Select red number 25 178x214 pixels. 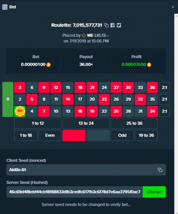(116, 111)
